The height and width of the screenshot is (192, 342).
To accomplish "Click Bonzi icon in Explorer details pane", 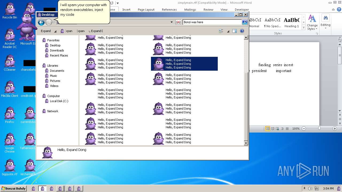I will (48, 153).
